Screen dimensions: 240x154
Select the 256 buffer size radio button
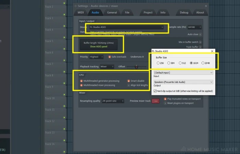158,63
